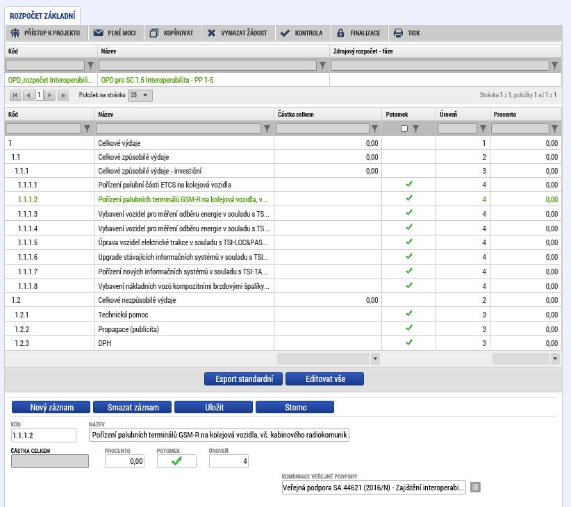The height and width of the screenshot is (507, 571).
Task: Click filter icon for Procento column
Action: [x=554, y=128]
